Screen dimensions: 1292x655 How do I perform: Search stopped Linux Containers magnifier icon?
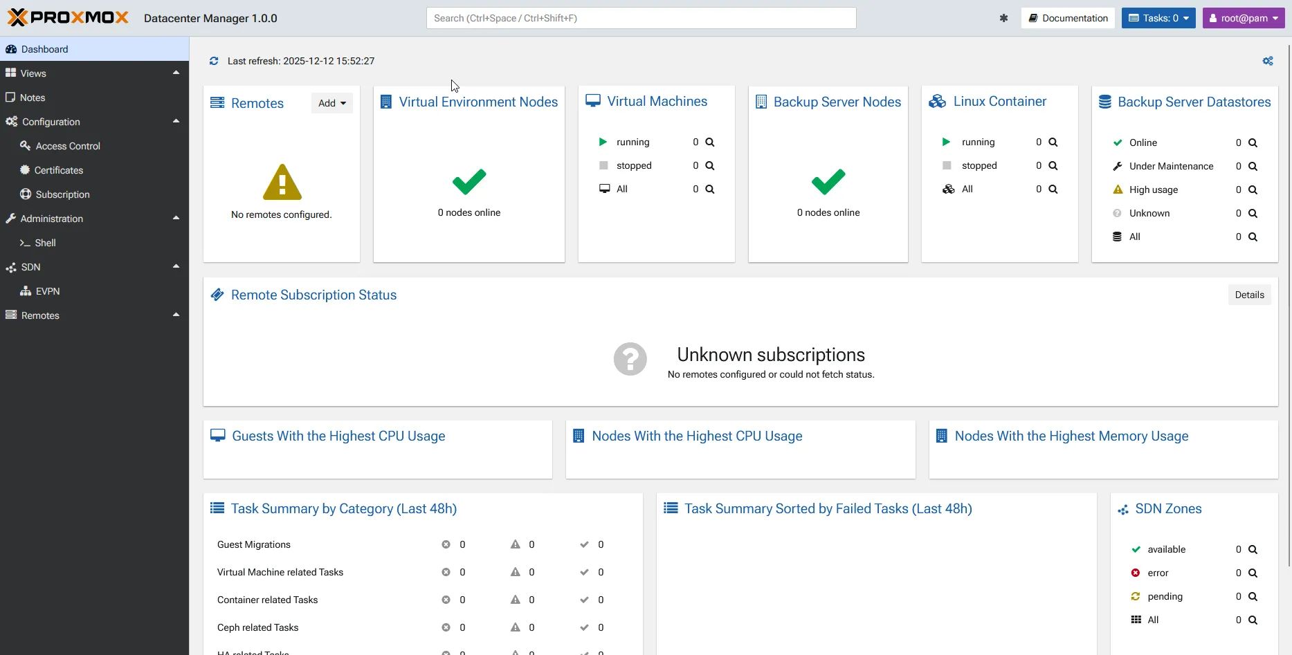[1053, 165]
